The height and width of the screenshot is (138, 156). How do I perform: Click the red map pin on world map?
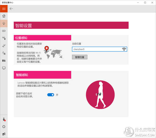[x=47, y=48]
